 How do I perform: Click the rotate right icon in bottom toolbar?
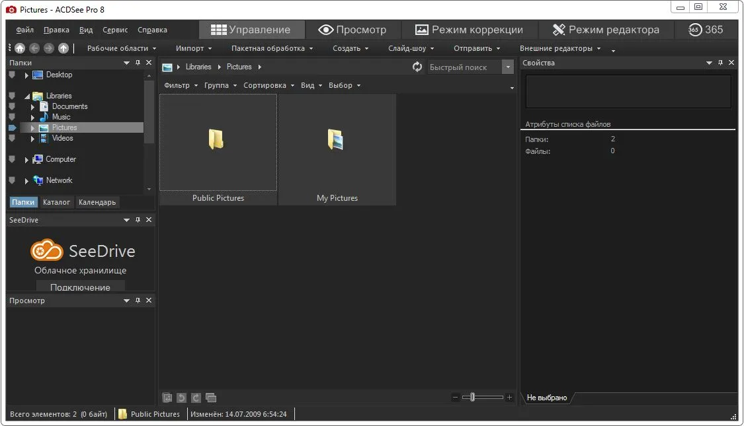[196, 398]
